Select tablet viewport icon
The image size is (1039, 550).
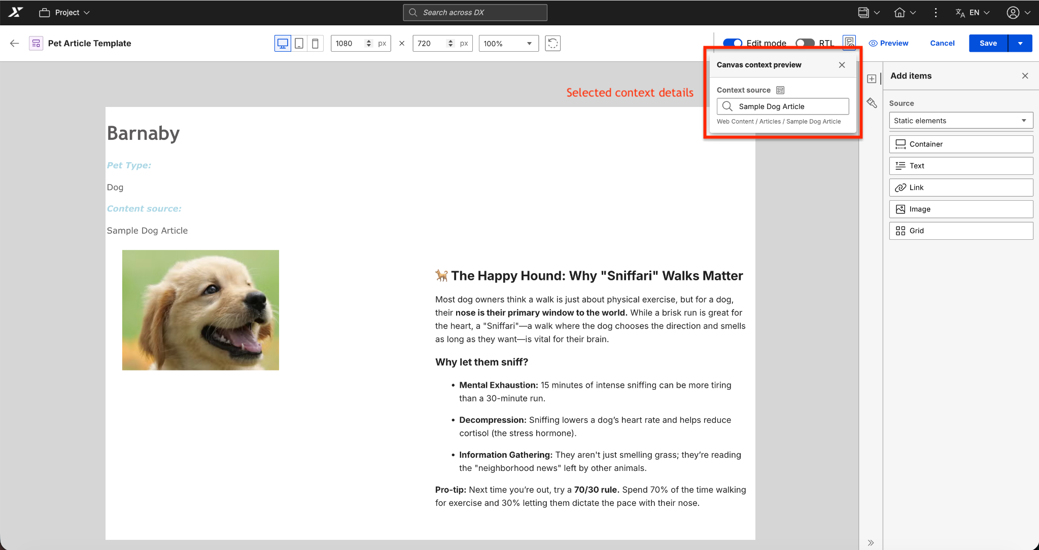299,44
